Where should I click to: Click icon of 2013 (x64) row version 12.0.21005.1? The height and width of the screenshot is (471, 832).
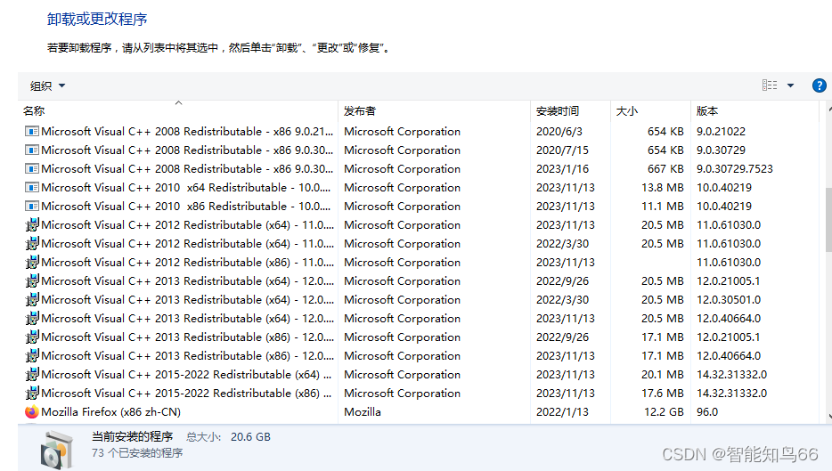(x=32, y=280)
